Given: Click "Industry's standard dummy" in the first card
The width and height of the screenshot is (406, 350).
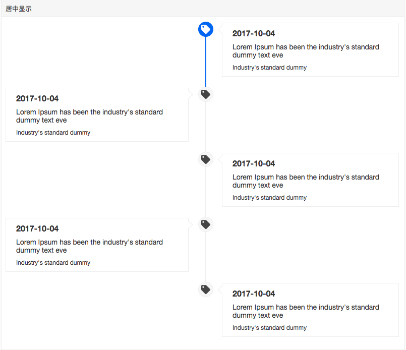Looking at the screenshot, I should click(x=269, y=68).
